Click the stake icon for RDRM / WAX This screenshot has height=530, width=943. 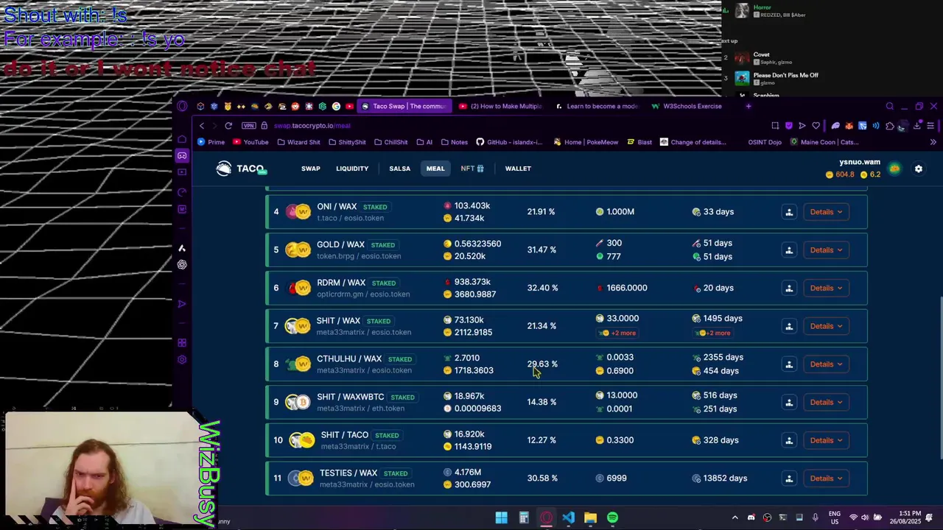789,288
